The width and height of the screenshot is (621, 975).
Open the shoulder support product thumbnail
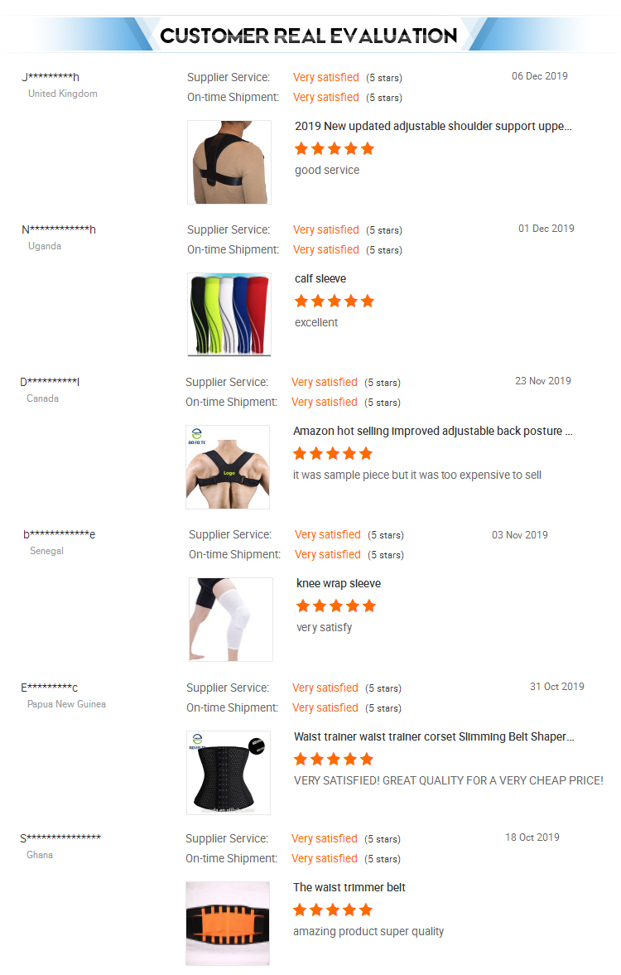coord(229,162)
